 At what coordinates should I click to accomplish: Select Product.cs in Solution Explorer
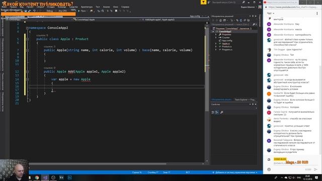pos(227,47)
